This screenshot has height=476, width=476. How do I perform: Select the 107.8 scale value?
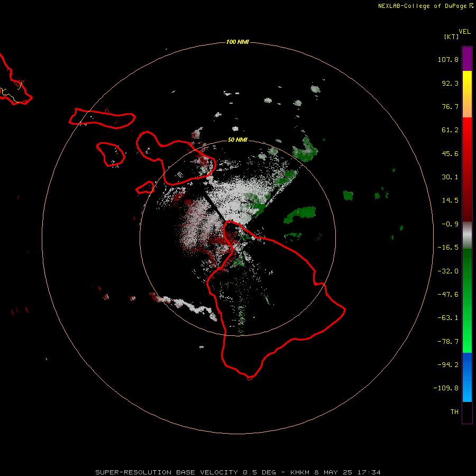(448, 59)
